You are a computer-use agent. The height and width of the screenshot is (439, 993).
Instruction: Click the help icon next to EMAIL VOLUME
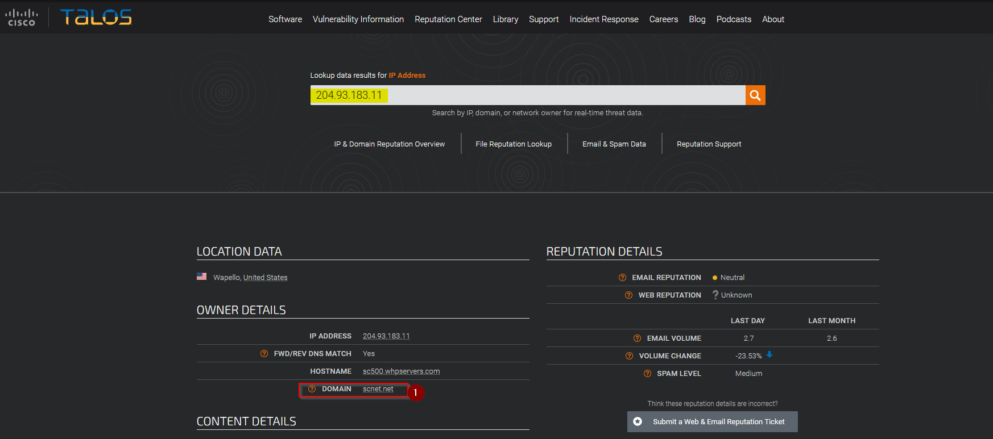tap(637, 338)
